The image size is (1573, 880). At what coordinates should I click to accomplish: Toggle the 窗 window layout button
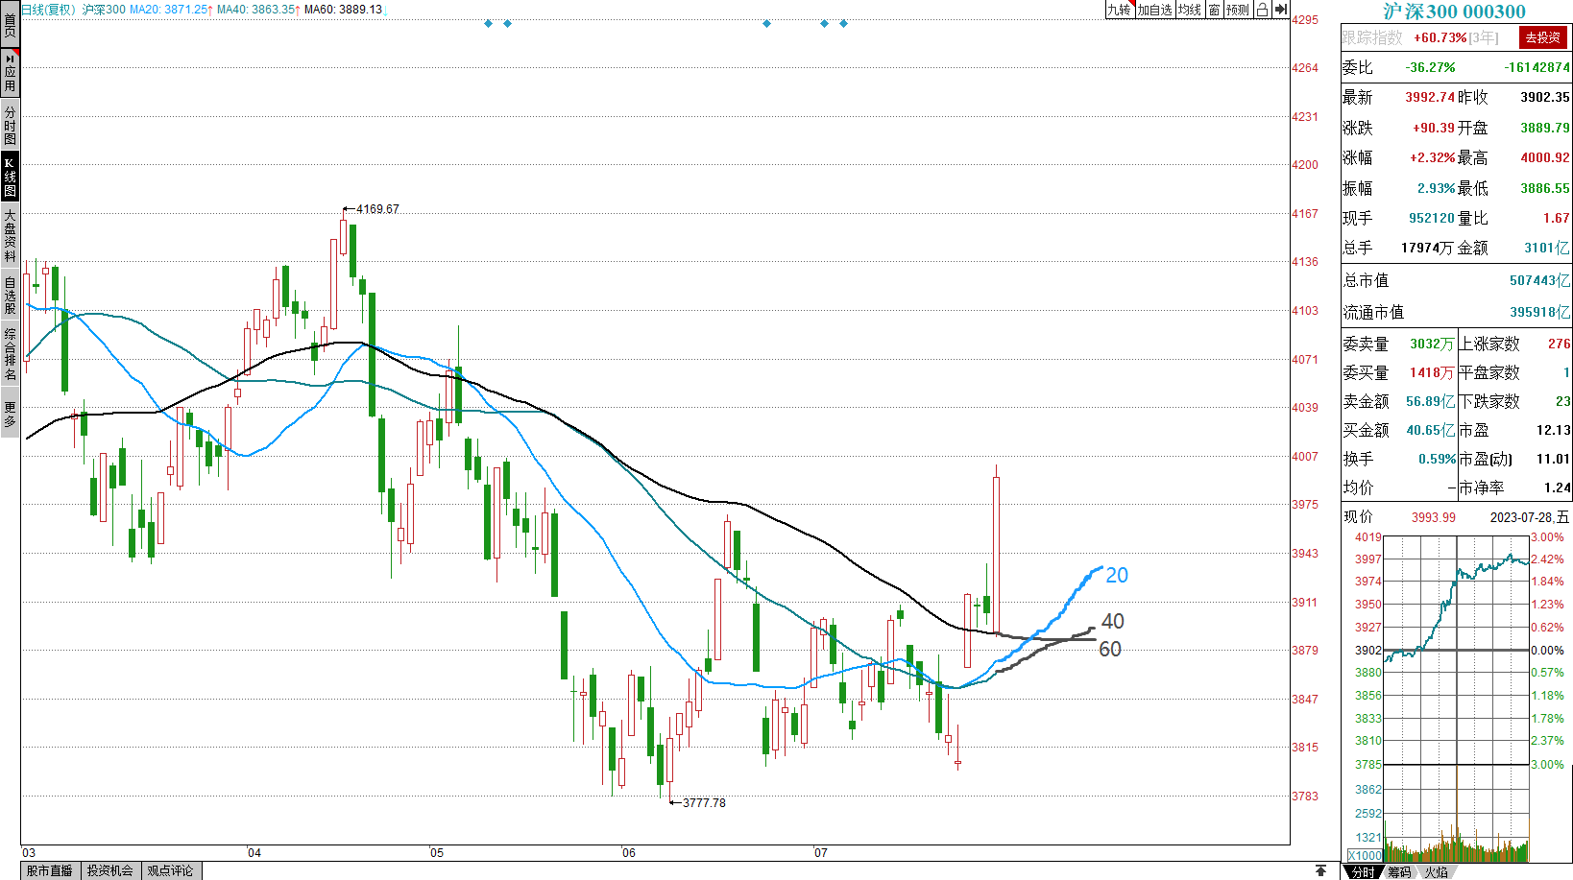click(x=1214, y=10)
